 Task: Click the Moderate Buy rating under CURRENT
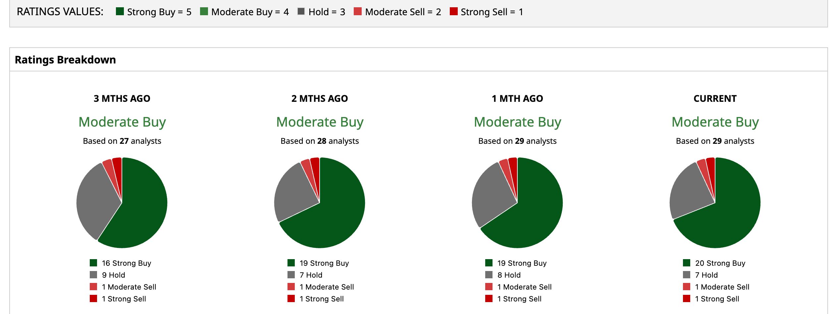pyautogui.click(x=715, y=122)
